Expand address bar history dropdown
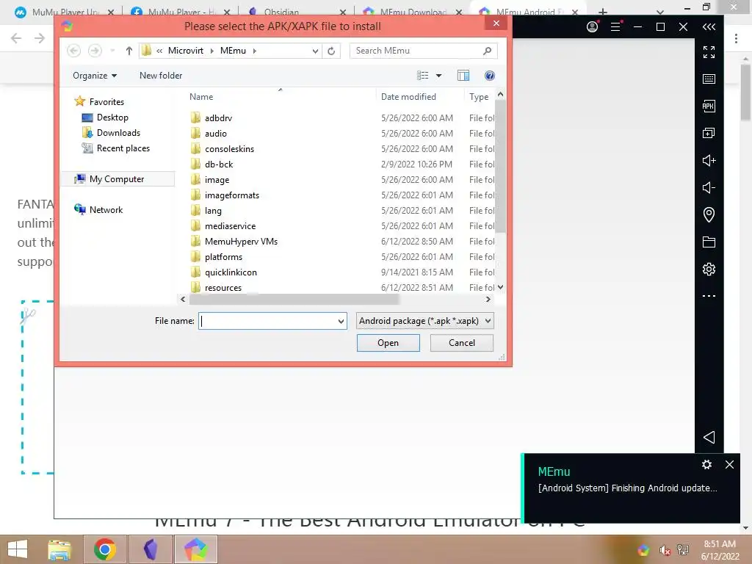The height and width of the screenshot is (564, 752). (315, 51)
